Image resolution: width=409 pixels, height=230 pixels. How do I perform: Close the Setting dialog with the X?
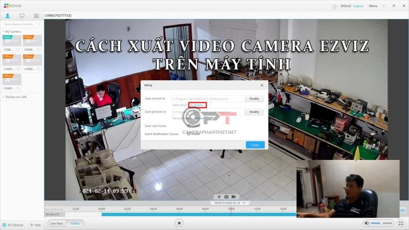pyautogui.click(x=262, y=85)
